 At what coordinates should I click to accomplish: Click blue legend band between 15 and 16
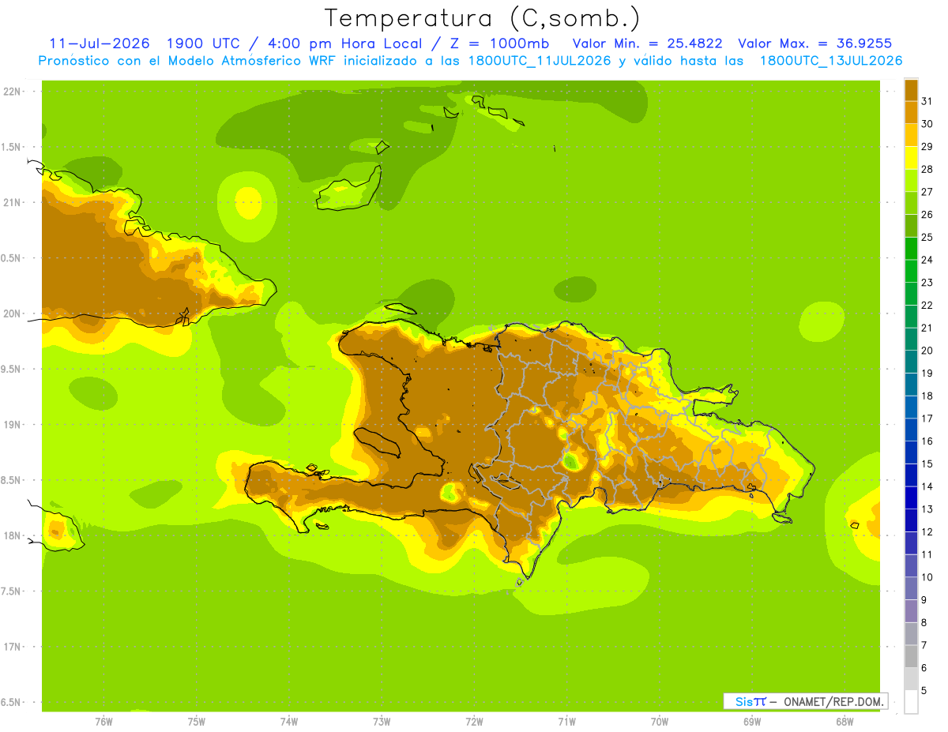click(x=911, y=452)
